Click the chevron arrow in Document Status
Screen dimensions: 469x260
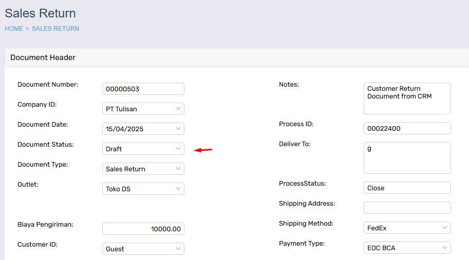pos(178,149)
